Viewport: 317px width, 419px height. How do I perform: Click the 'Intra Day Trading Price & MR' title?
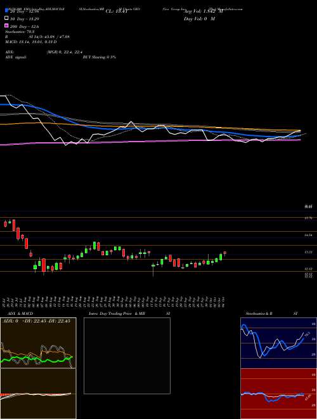[x=117, y=314]
